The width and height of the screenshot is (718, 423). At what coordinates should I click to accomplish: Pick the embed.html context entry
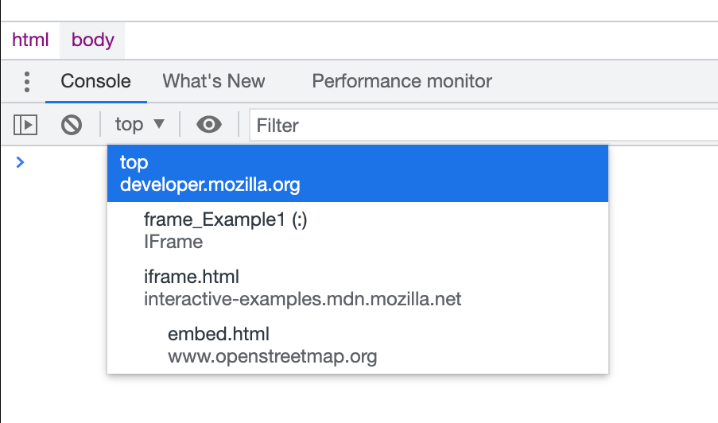[219, 334]
